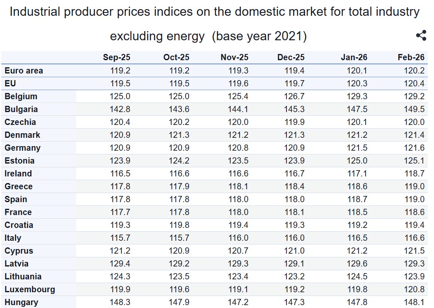Click the Hungary row label
The height and width of the screenshot is (308, 434).
click(x=22, y=302)
